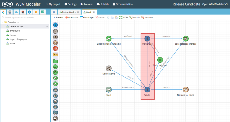The width and height of the screenshot is (230, 122).
Task: Click the paste clipboard icon
Action: (116, 17)
